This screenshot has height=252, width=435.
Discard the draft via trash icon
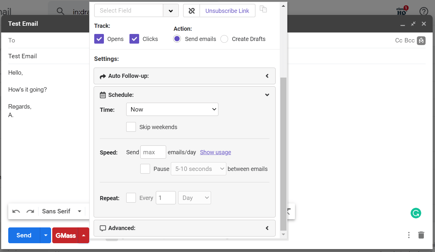(x=421, y=235)
